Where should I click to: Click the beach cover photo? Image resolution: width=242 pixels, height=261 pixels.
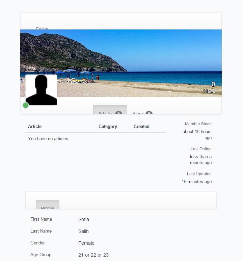point(121,63)
